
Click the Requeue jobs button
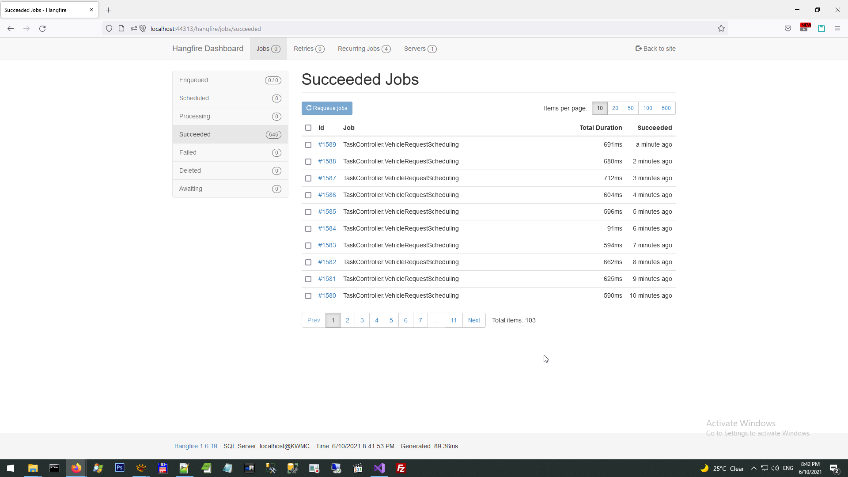[327, 108]
